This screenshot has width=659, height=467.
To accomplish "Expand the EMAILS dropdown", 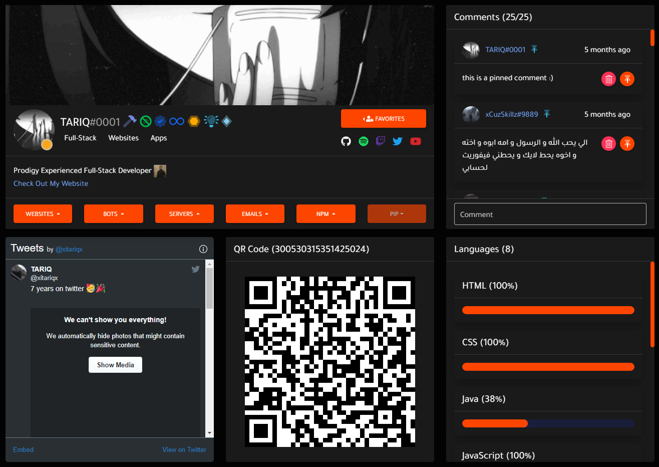I will click(x=255, y=214).
